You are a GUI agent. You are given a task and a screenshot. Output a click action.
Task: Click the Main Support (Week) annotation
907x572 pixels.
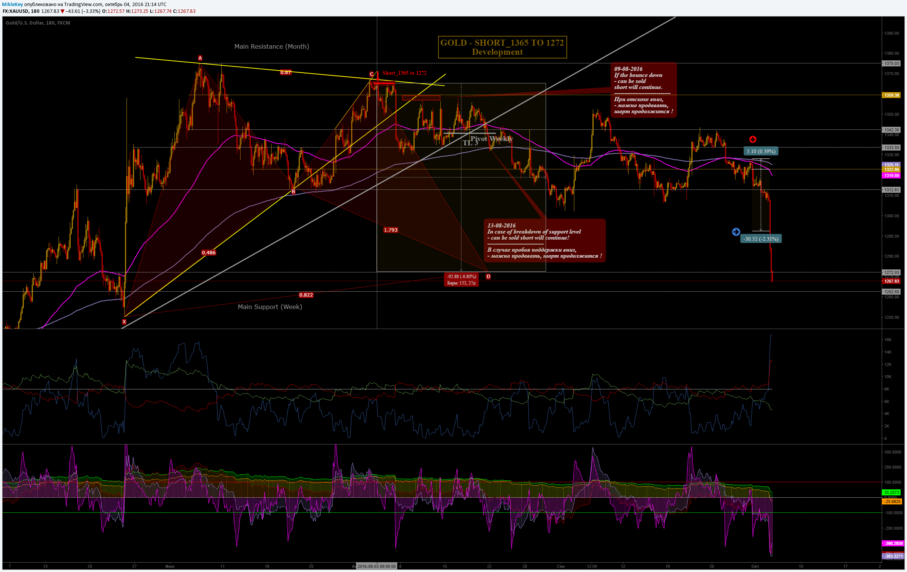(270, 307)
